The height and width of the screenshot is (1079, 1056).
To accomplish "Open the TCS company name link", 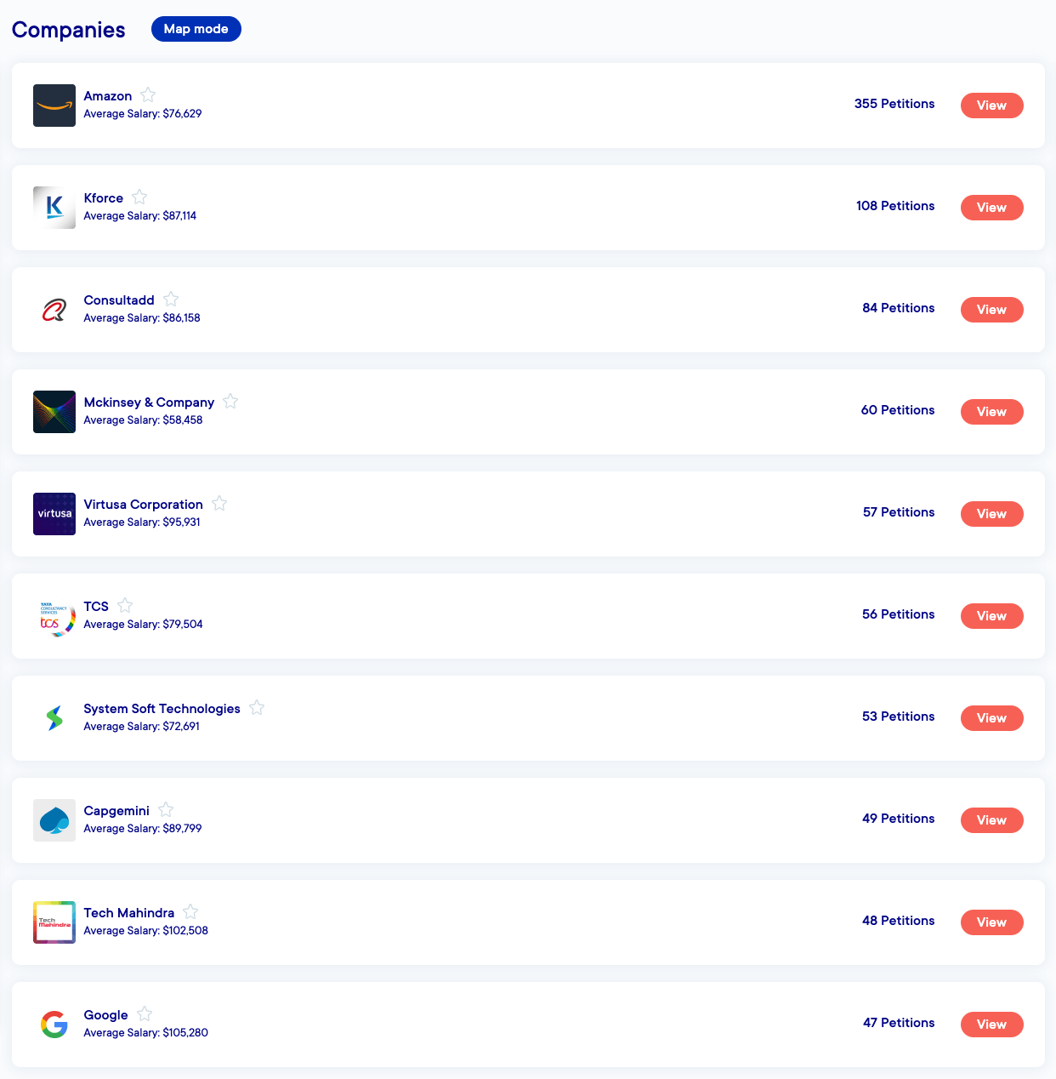I will (x=96, y=607).
